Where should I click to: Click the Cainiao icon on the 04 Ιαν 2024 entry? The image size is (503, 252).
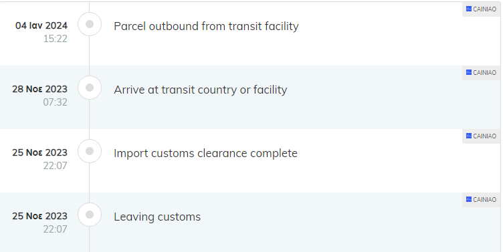tap(469, 9)
